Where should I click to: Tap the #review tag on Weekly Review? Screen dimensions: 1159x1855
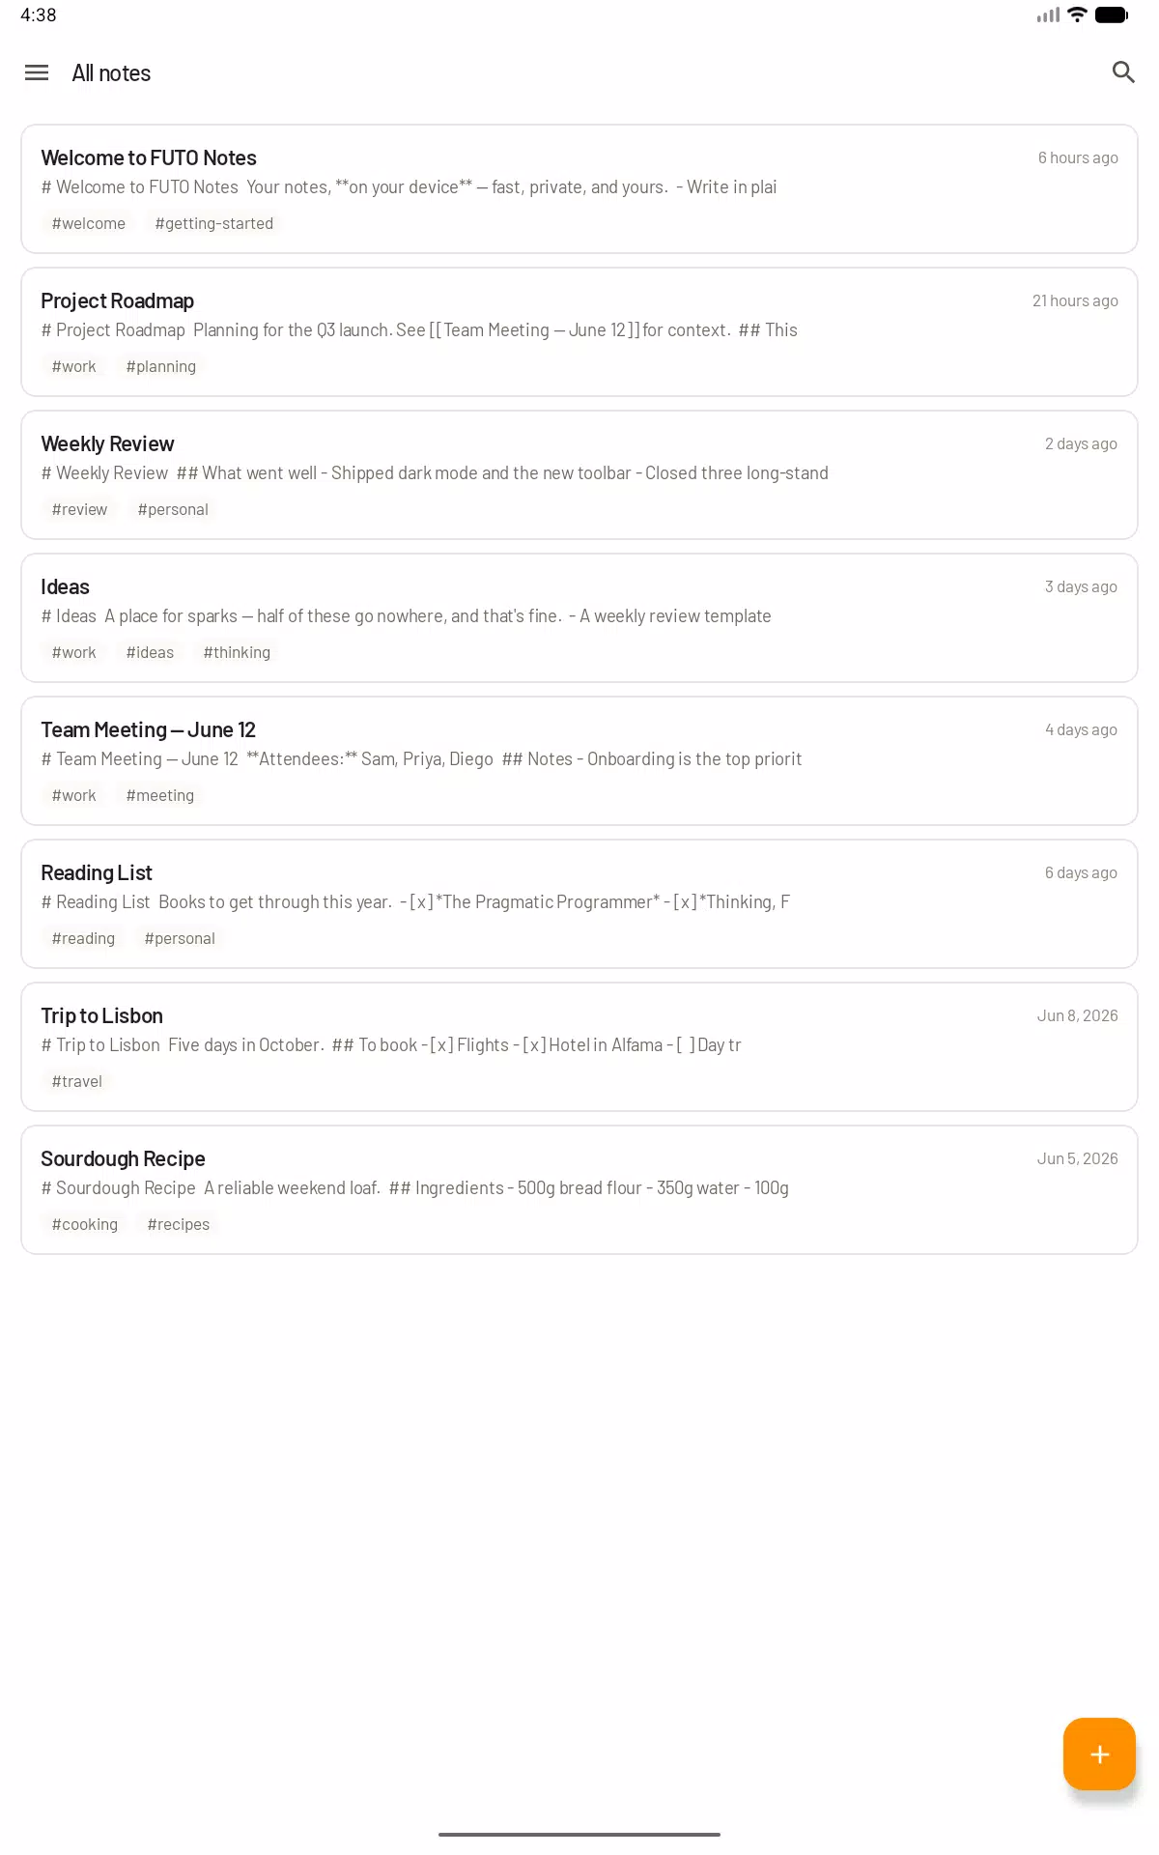coord(79,509)
